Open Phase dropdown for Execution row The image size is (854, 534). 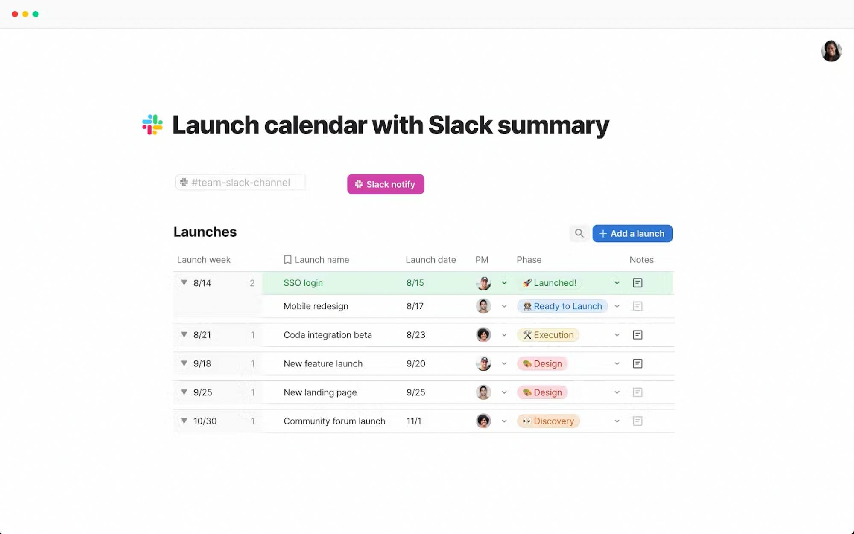[x=617, y=335]
